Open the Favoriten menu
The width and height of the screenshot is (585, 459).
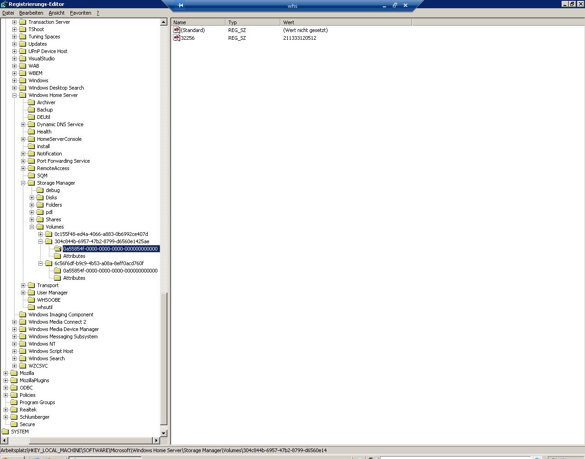[81, 13]
